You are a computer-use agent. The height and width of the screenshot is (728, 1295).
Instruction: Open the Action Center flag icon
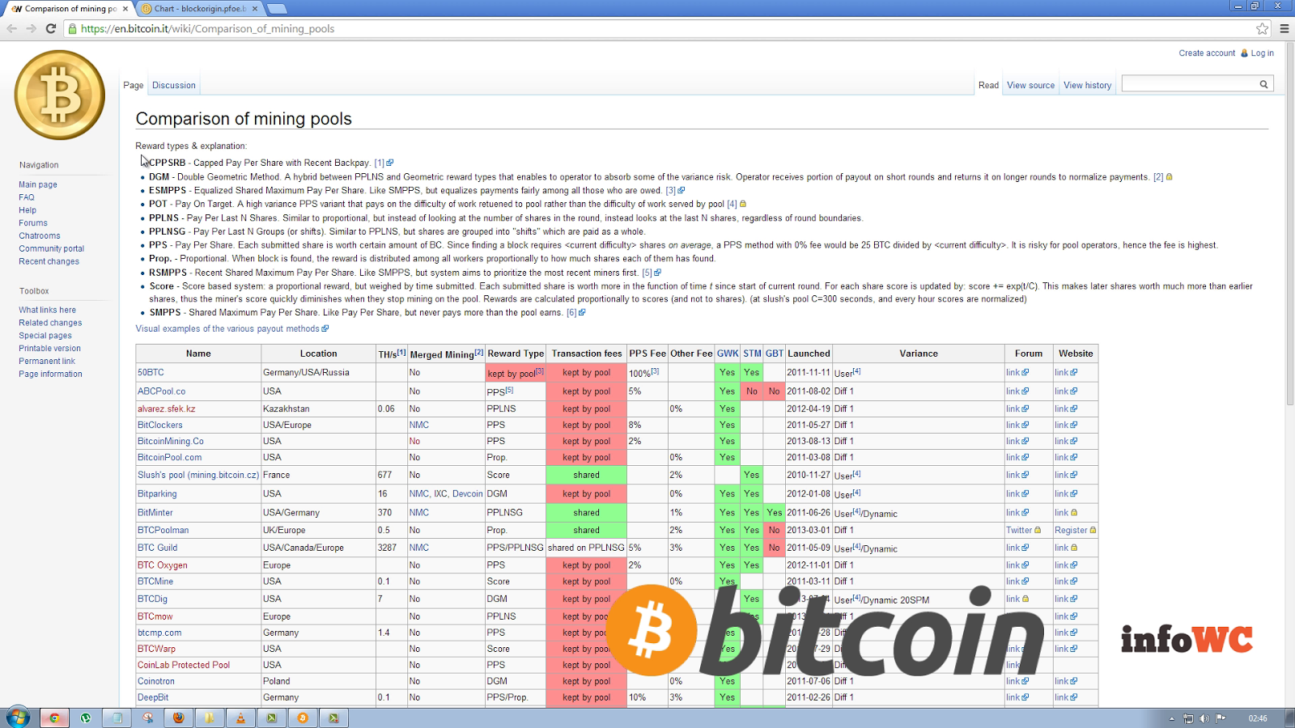click(x=1221, y=718)
